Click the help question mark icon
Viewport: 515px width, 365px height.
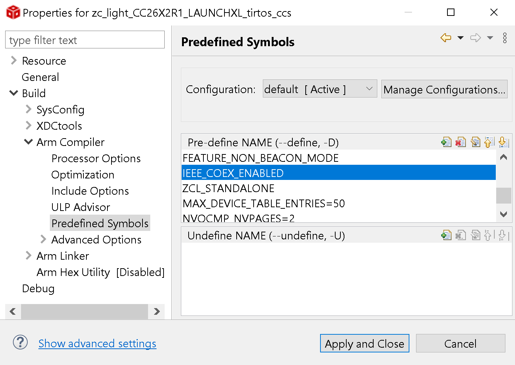[20, 343]
